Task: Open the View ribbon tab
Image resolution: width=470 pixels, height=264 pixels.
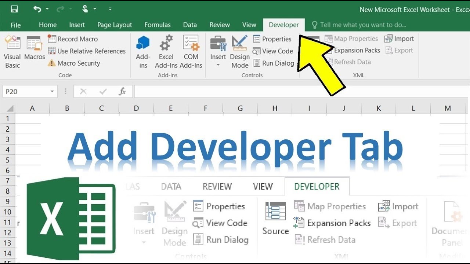Action: coord(249,25)
